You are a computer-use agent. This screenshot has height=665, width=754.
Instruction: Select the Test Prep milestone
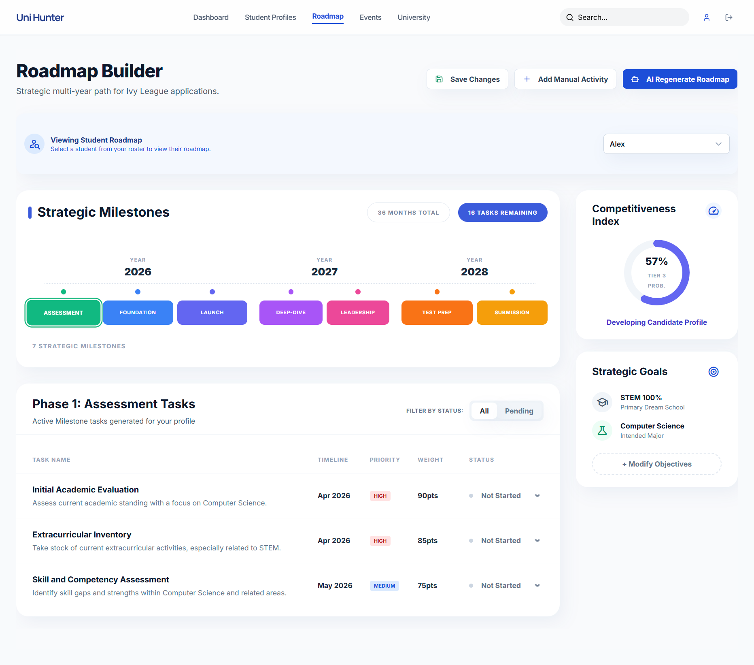[437, 313]
